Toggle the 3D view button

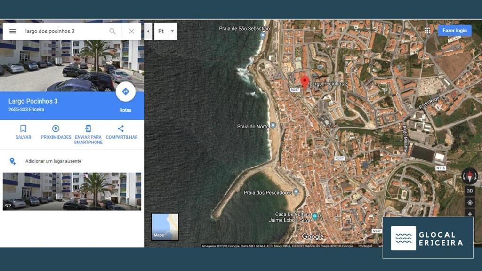(x=470, y=191)
